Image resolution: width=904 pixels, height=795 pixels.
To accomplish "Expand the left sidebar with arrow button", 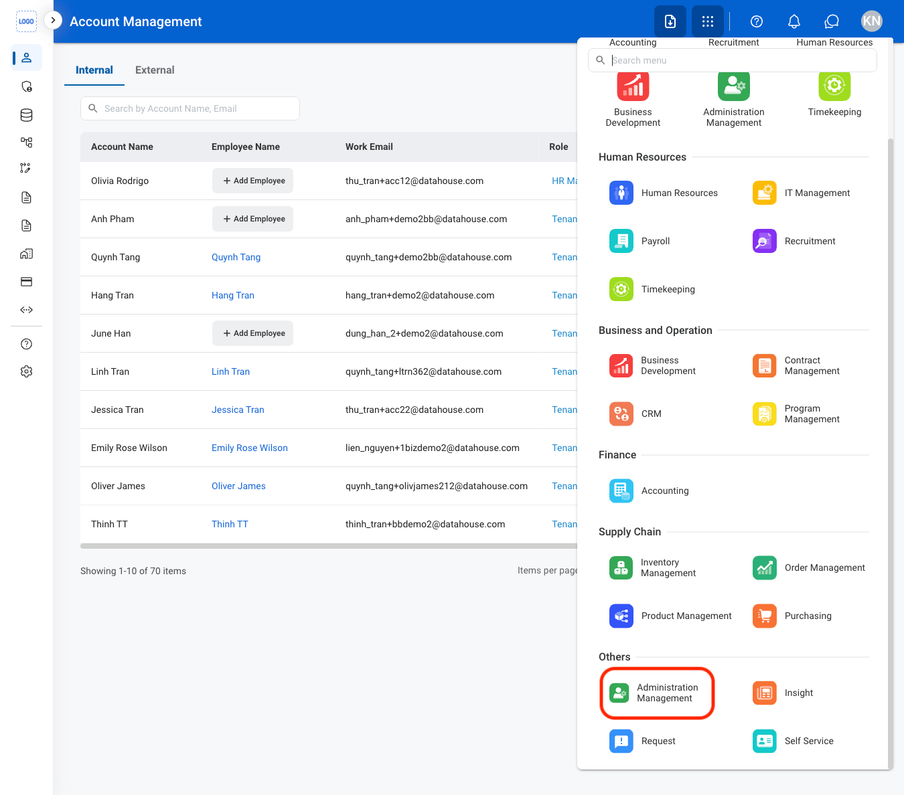I will pyautogui.click(x=53, y=20).
